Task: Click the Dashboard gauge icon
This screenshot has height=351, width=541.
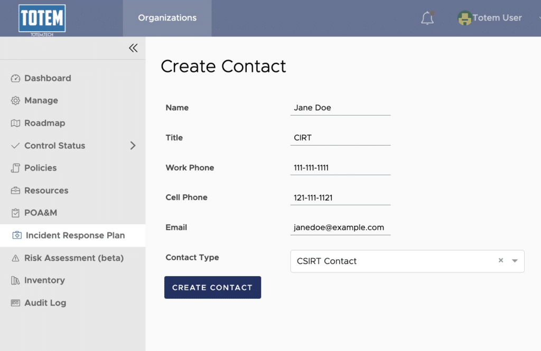Action: coord(15,78)
